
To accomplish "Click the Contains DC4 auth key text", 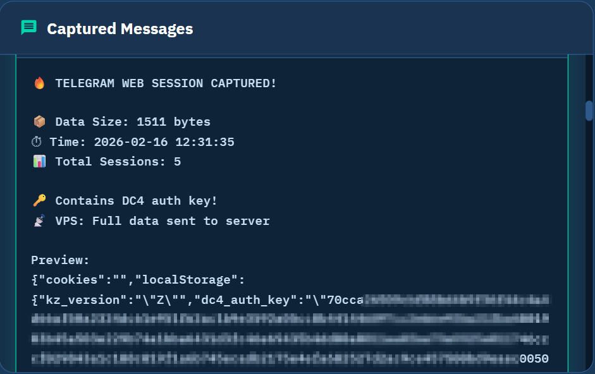I will [136, 201].
